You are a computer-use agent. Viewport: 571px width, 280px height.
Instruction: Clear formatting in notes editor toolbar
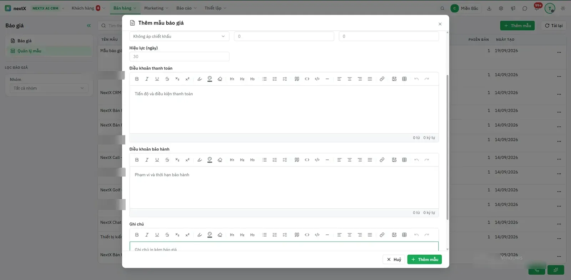220,235
